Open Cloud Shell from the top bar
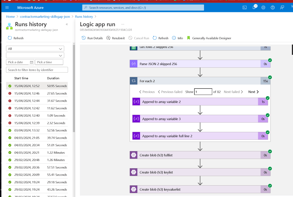The image size is (293, 197). click(244, 8)
